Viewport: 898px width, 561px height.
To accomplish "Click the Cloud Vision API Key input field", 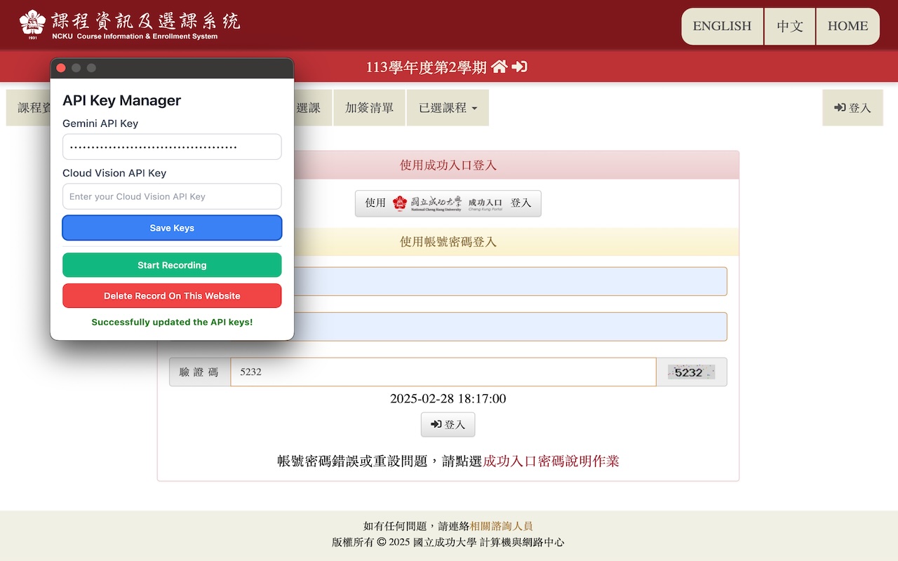I will tap(172, 196).
